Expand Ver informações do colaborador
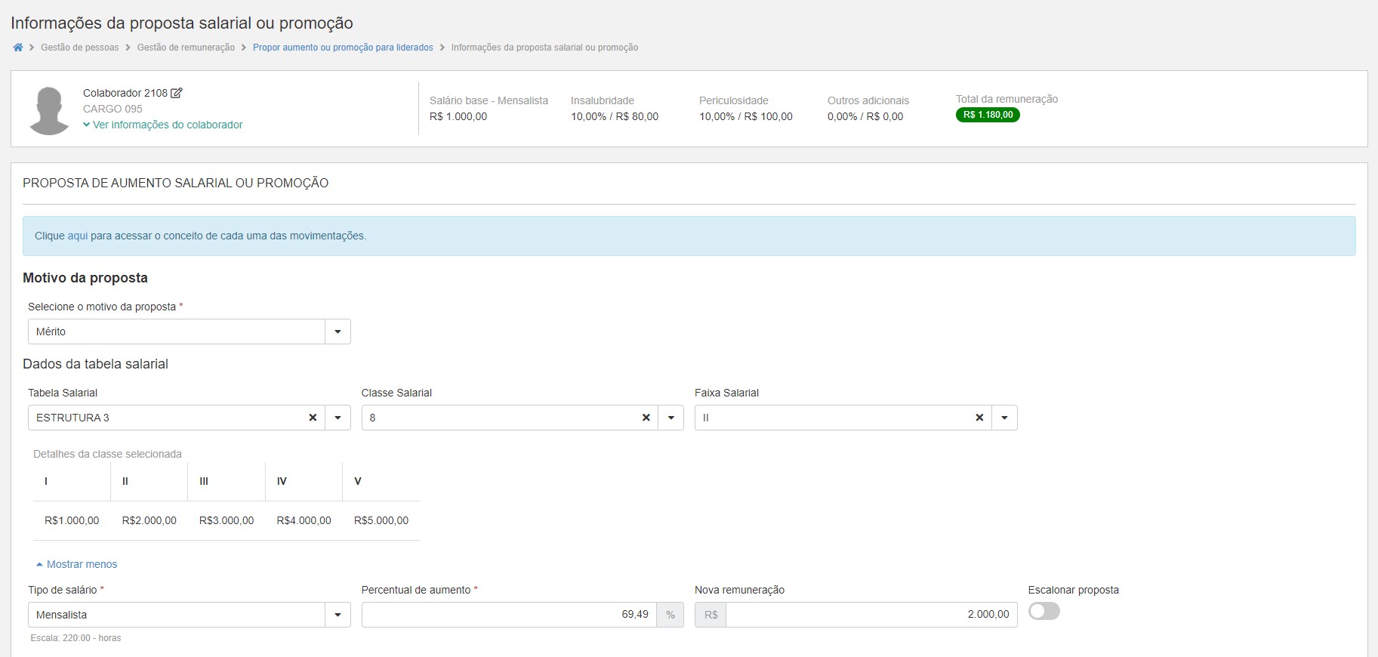Viewport: 1378px width, 657px height. (x=163, y=125)
